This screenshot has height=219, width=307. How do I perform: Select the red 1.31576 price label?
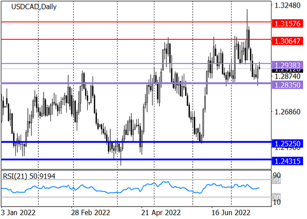tap(287, 24)
